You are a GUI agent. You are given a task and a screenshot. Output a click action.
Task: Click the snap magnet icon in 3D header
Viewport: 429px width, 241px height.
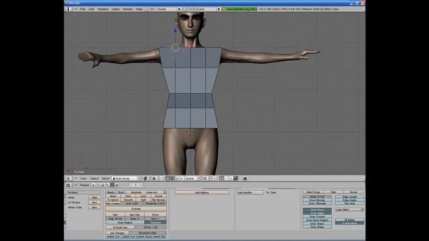coord(214,179)
